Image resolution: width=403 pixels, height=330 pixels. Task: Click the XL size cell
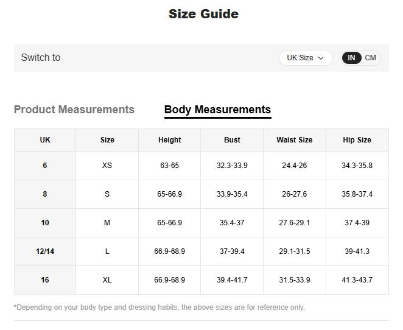(107, 280)
